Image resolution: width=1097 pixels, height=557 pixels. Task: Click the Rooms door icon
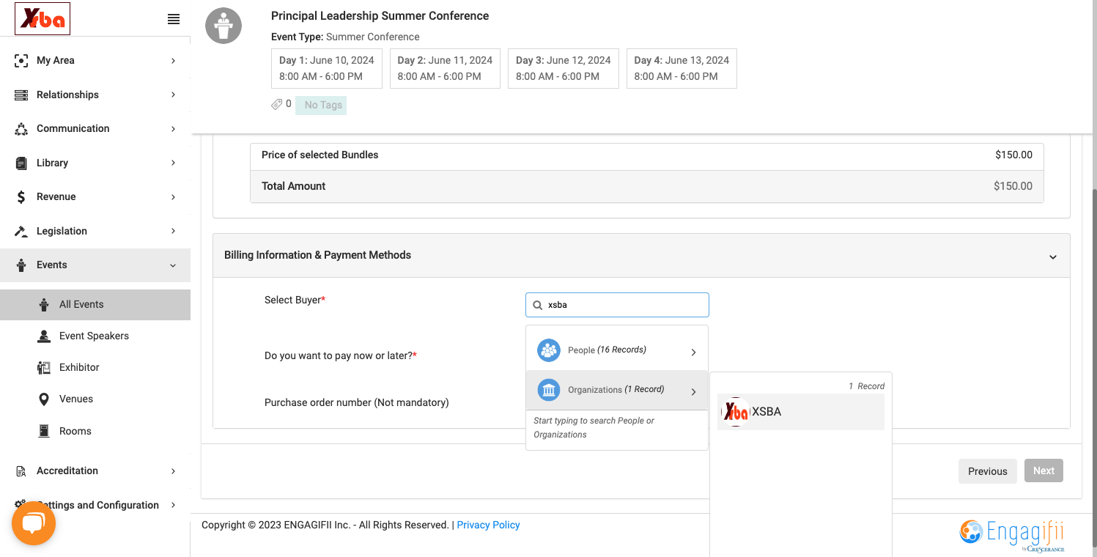[44, 431]
